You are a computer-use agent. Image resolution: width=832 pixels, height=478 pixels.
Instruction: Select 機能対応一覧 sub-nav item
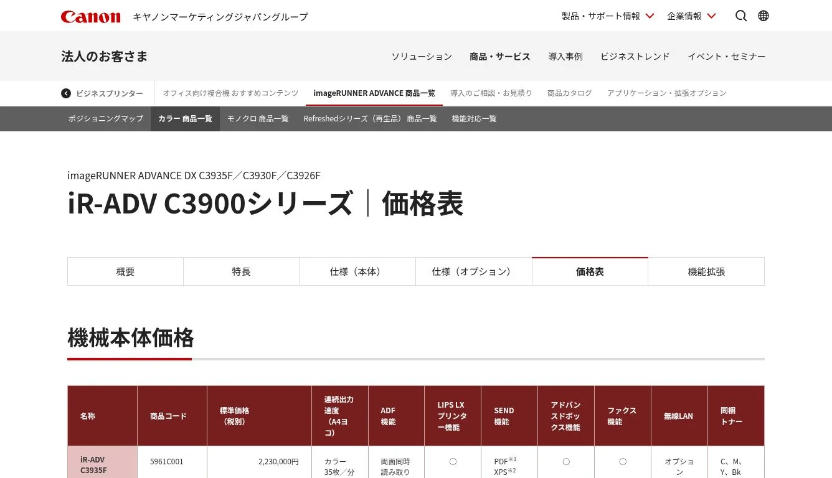click(475, 119)
